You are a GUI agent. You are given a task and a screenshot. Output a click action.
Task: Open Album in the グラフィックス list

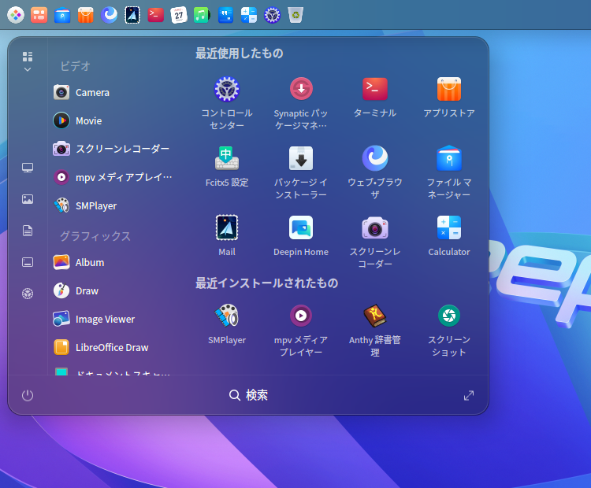(90, 262)
